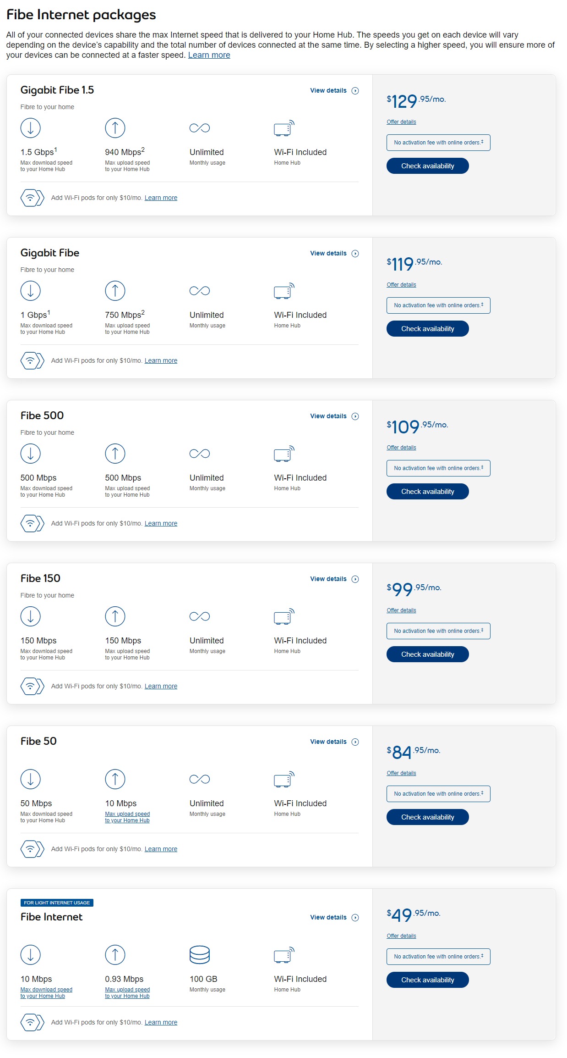Follow the Learn more link in intro paragraph
The image size is (567, 1058).
coord(209,55)
